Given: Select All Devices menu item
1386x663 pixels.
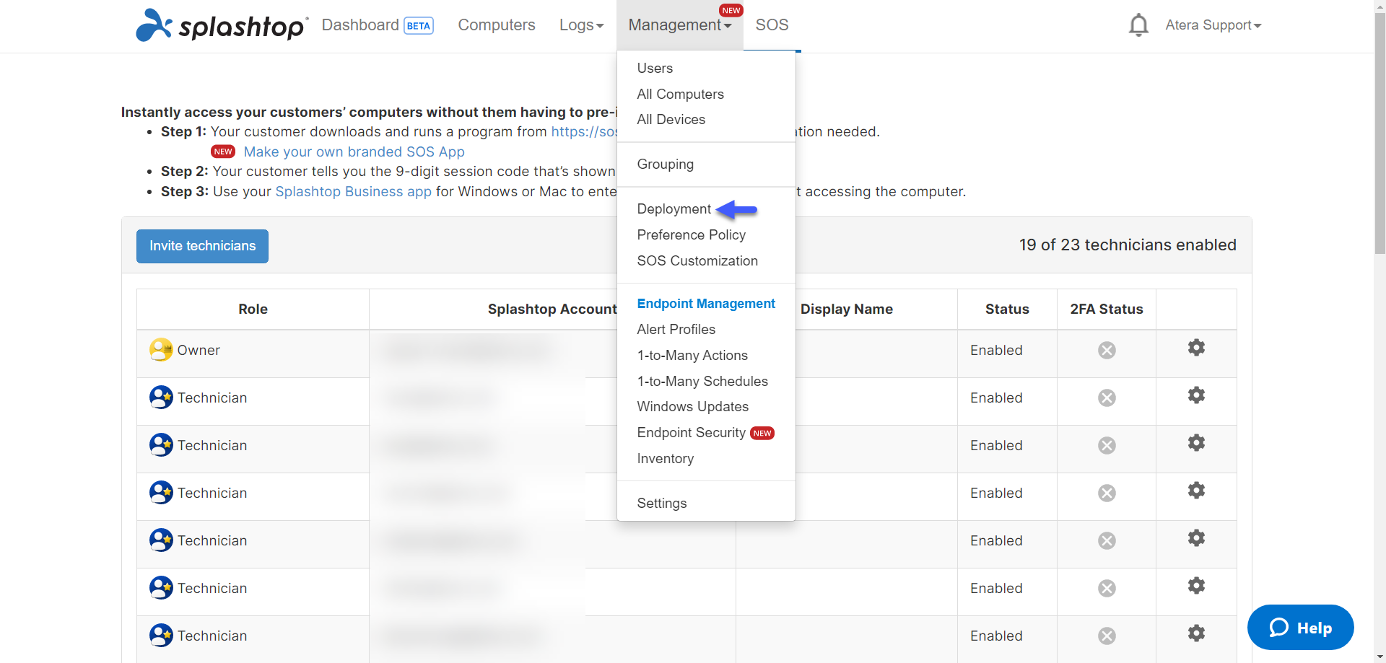Looking at the screenshot, I should tap(671, 120).
